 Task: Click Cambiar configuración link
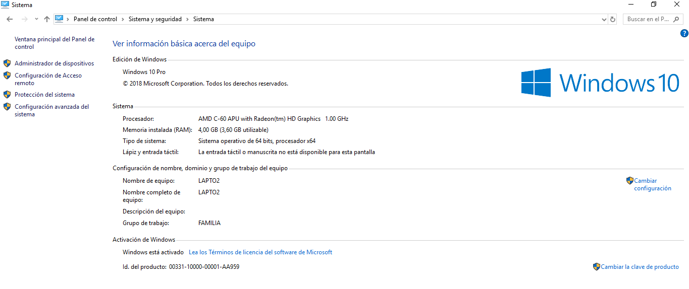click(x=653, y=184)
